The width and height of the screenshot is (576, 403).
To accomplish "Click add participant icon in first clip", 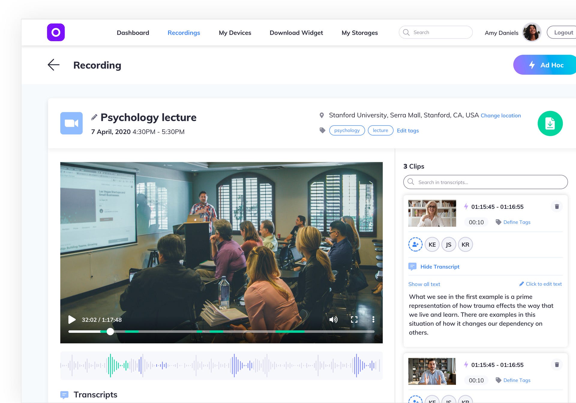I will 415,245.
